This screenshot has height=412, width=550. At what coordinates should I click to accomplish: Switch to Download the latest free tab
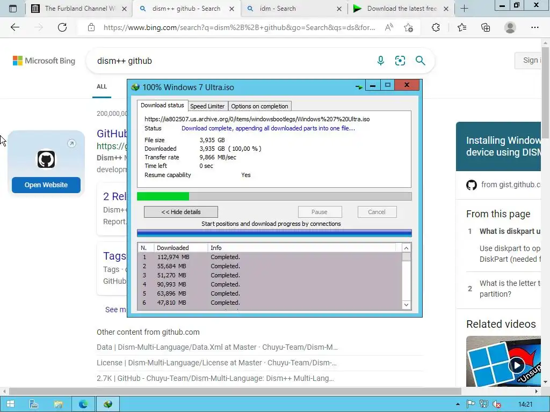pos(401,9)
